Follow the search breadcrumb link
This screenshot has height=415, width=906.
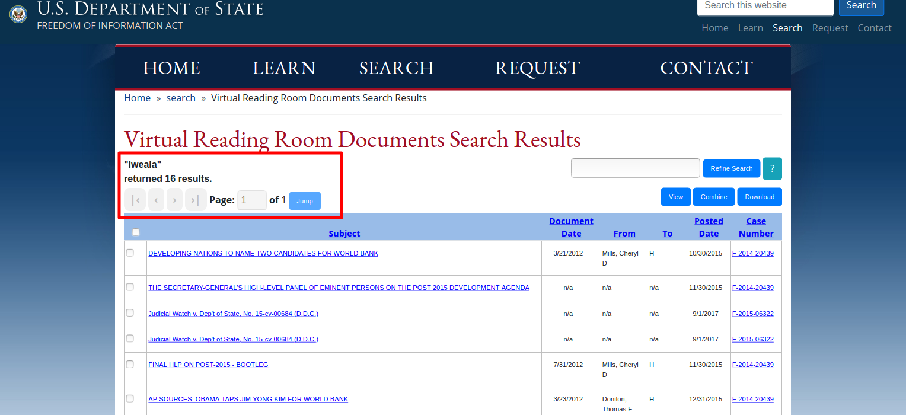pos(181,98)
